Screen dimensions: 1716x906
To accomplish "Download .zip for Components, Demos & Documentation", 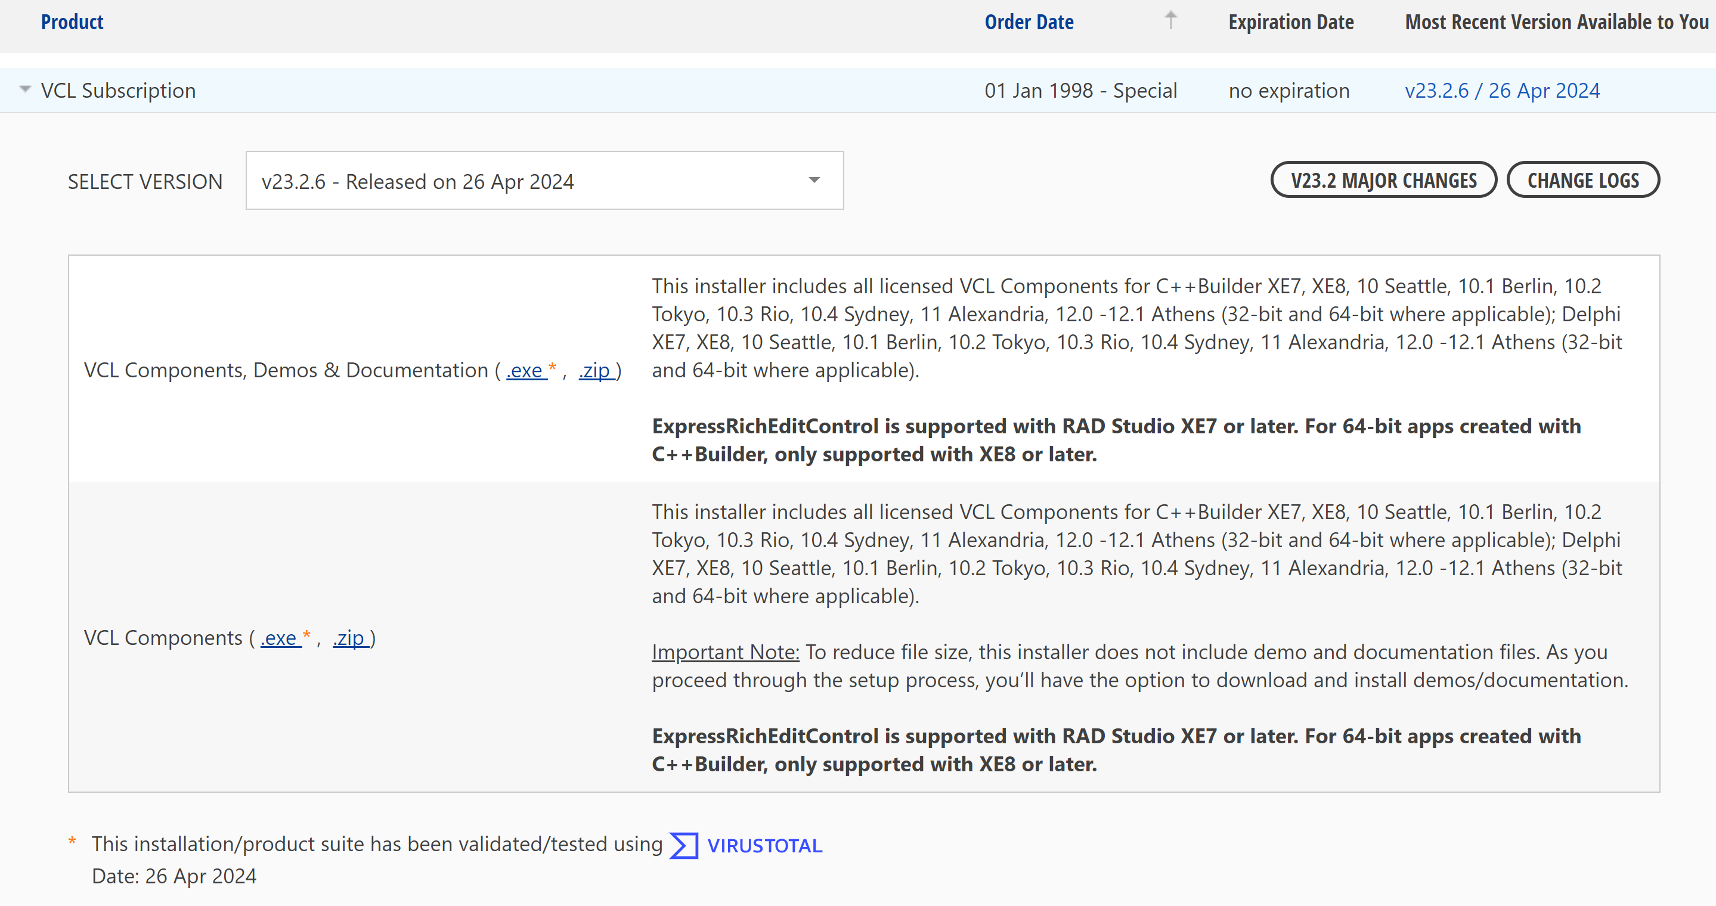I will 596,371.
